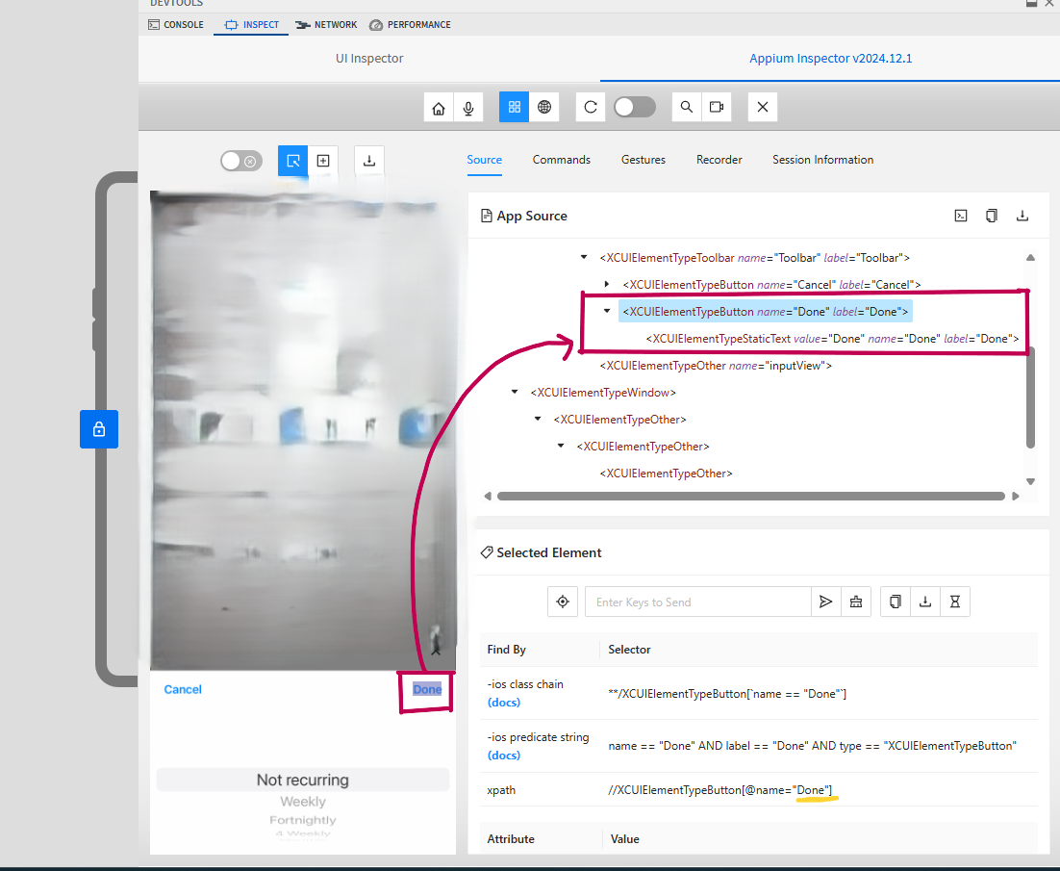Click the Enter Keys to Send field
The width and height of the screenshot is (1060, 871).
[x=697, y=602]
